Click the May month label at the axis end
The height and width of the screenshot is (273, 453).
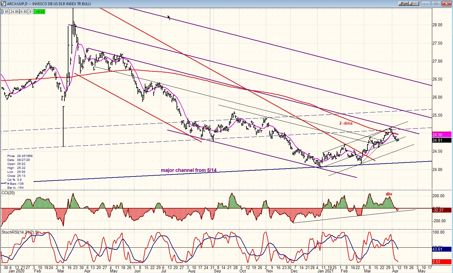point(422,271)
